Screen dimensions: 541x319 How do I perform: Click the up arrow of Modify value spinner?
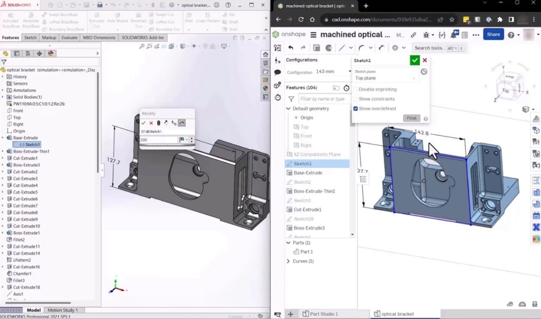[x=192, y=139]
